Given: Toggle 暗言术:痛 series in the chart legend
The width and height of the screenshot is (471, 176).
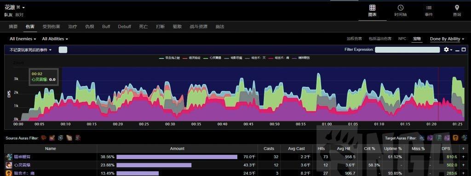Looking at the screenshot, I should click(278, 58).
